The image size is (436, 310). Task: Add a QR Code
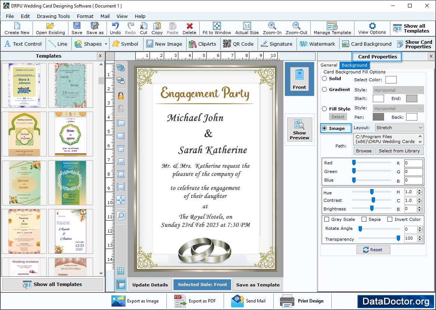pyautogui.click(x=238, y=44)
